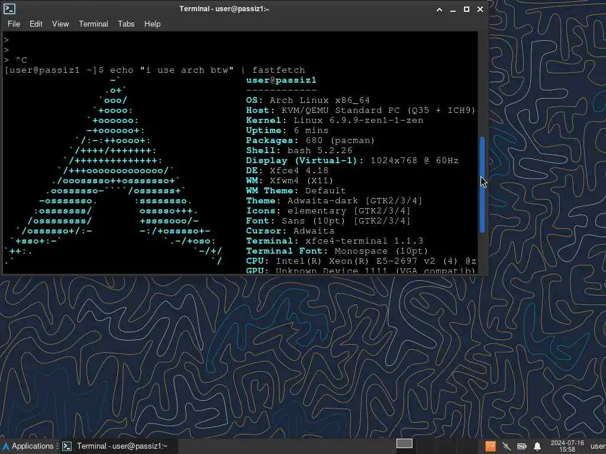The height and width of the screenshot is (454, 606).
Task: Click the 'Font: Sans (10pt)' line
Action: pos(328,221)
